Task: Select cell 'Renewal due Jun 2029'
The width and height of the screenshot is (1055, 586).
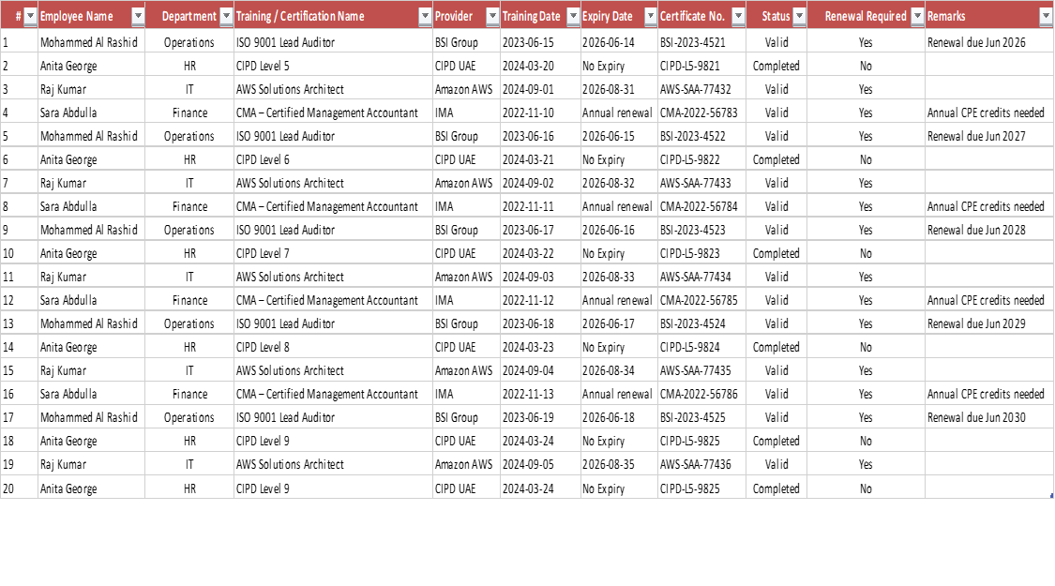Action: point(989,323)
